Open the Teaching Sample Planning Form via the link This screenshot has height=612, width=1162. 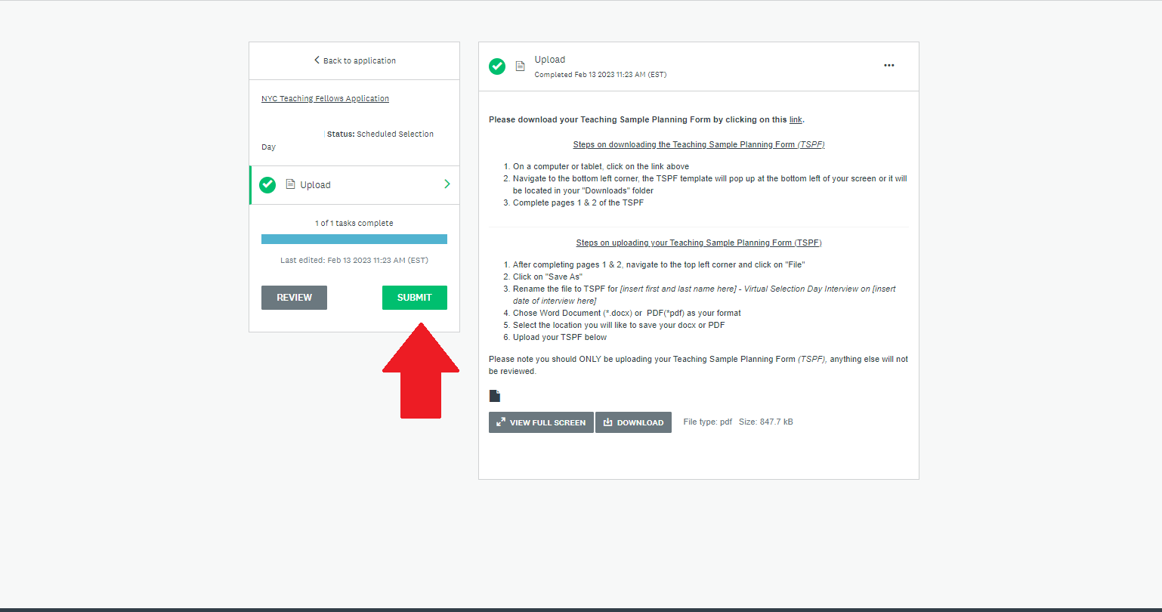[x=796, y=119]
